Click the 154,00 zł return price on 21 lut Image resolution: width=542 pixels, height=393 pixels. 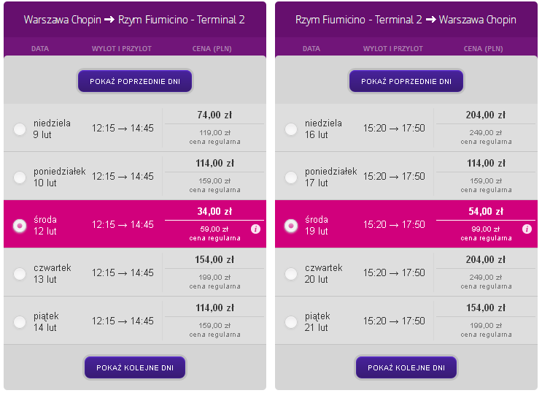[x=486, y=308]
